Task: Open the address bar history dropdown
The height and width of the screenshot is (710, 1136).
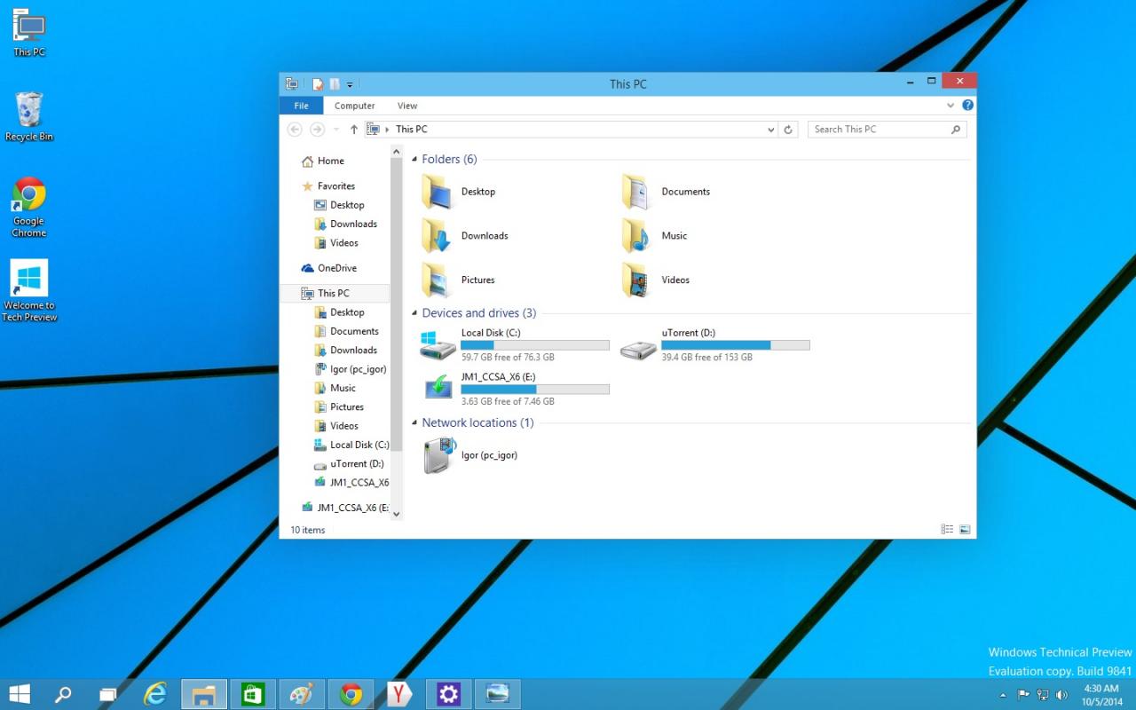Action: coord(770,130)
